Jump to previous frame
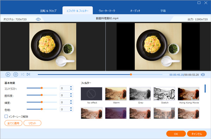 point(23,74)
